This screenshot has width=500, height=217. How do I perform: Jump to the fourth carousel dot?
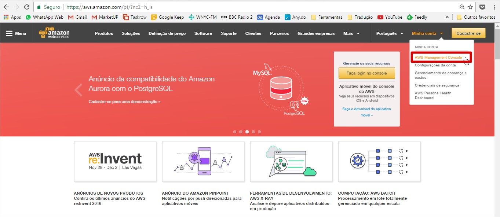(253, 132)
